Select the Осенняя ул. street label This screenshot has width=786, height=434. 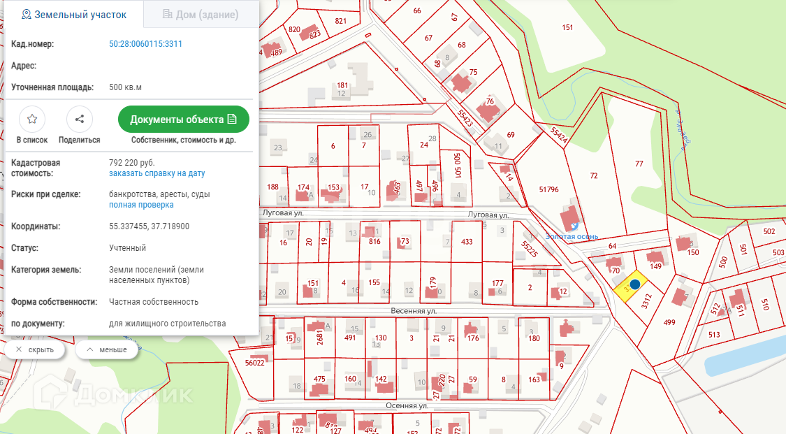(407, 405)
